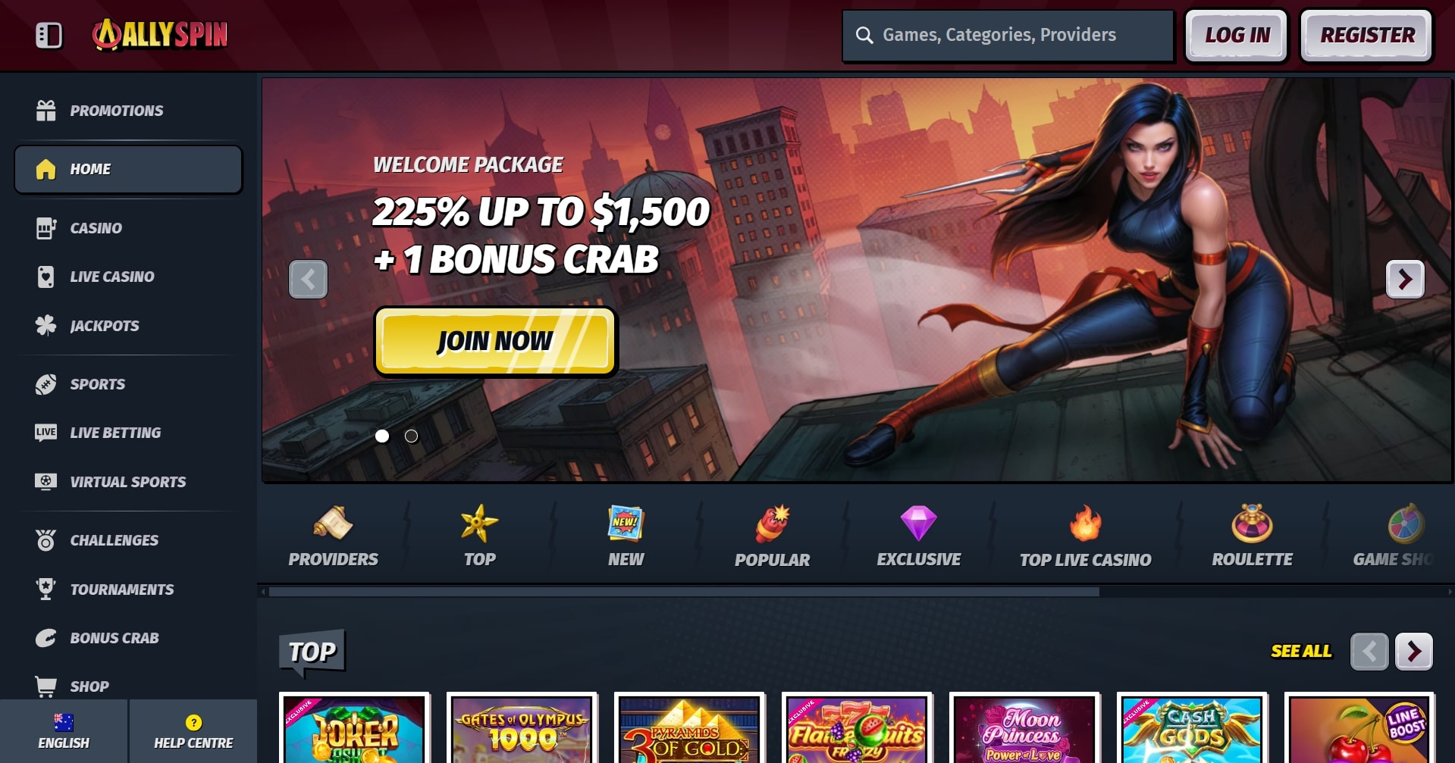The height and width of the screenshot is (763, 1455).
Task: Collapse the sidebar with the panel toggle icon
Action: coord(49,35)
